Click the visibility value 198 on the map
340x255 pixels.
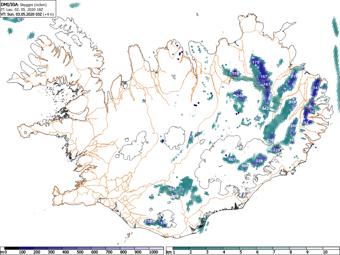click(164, 223)
